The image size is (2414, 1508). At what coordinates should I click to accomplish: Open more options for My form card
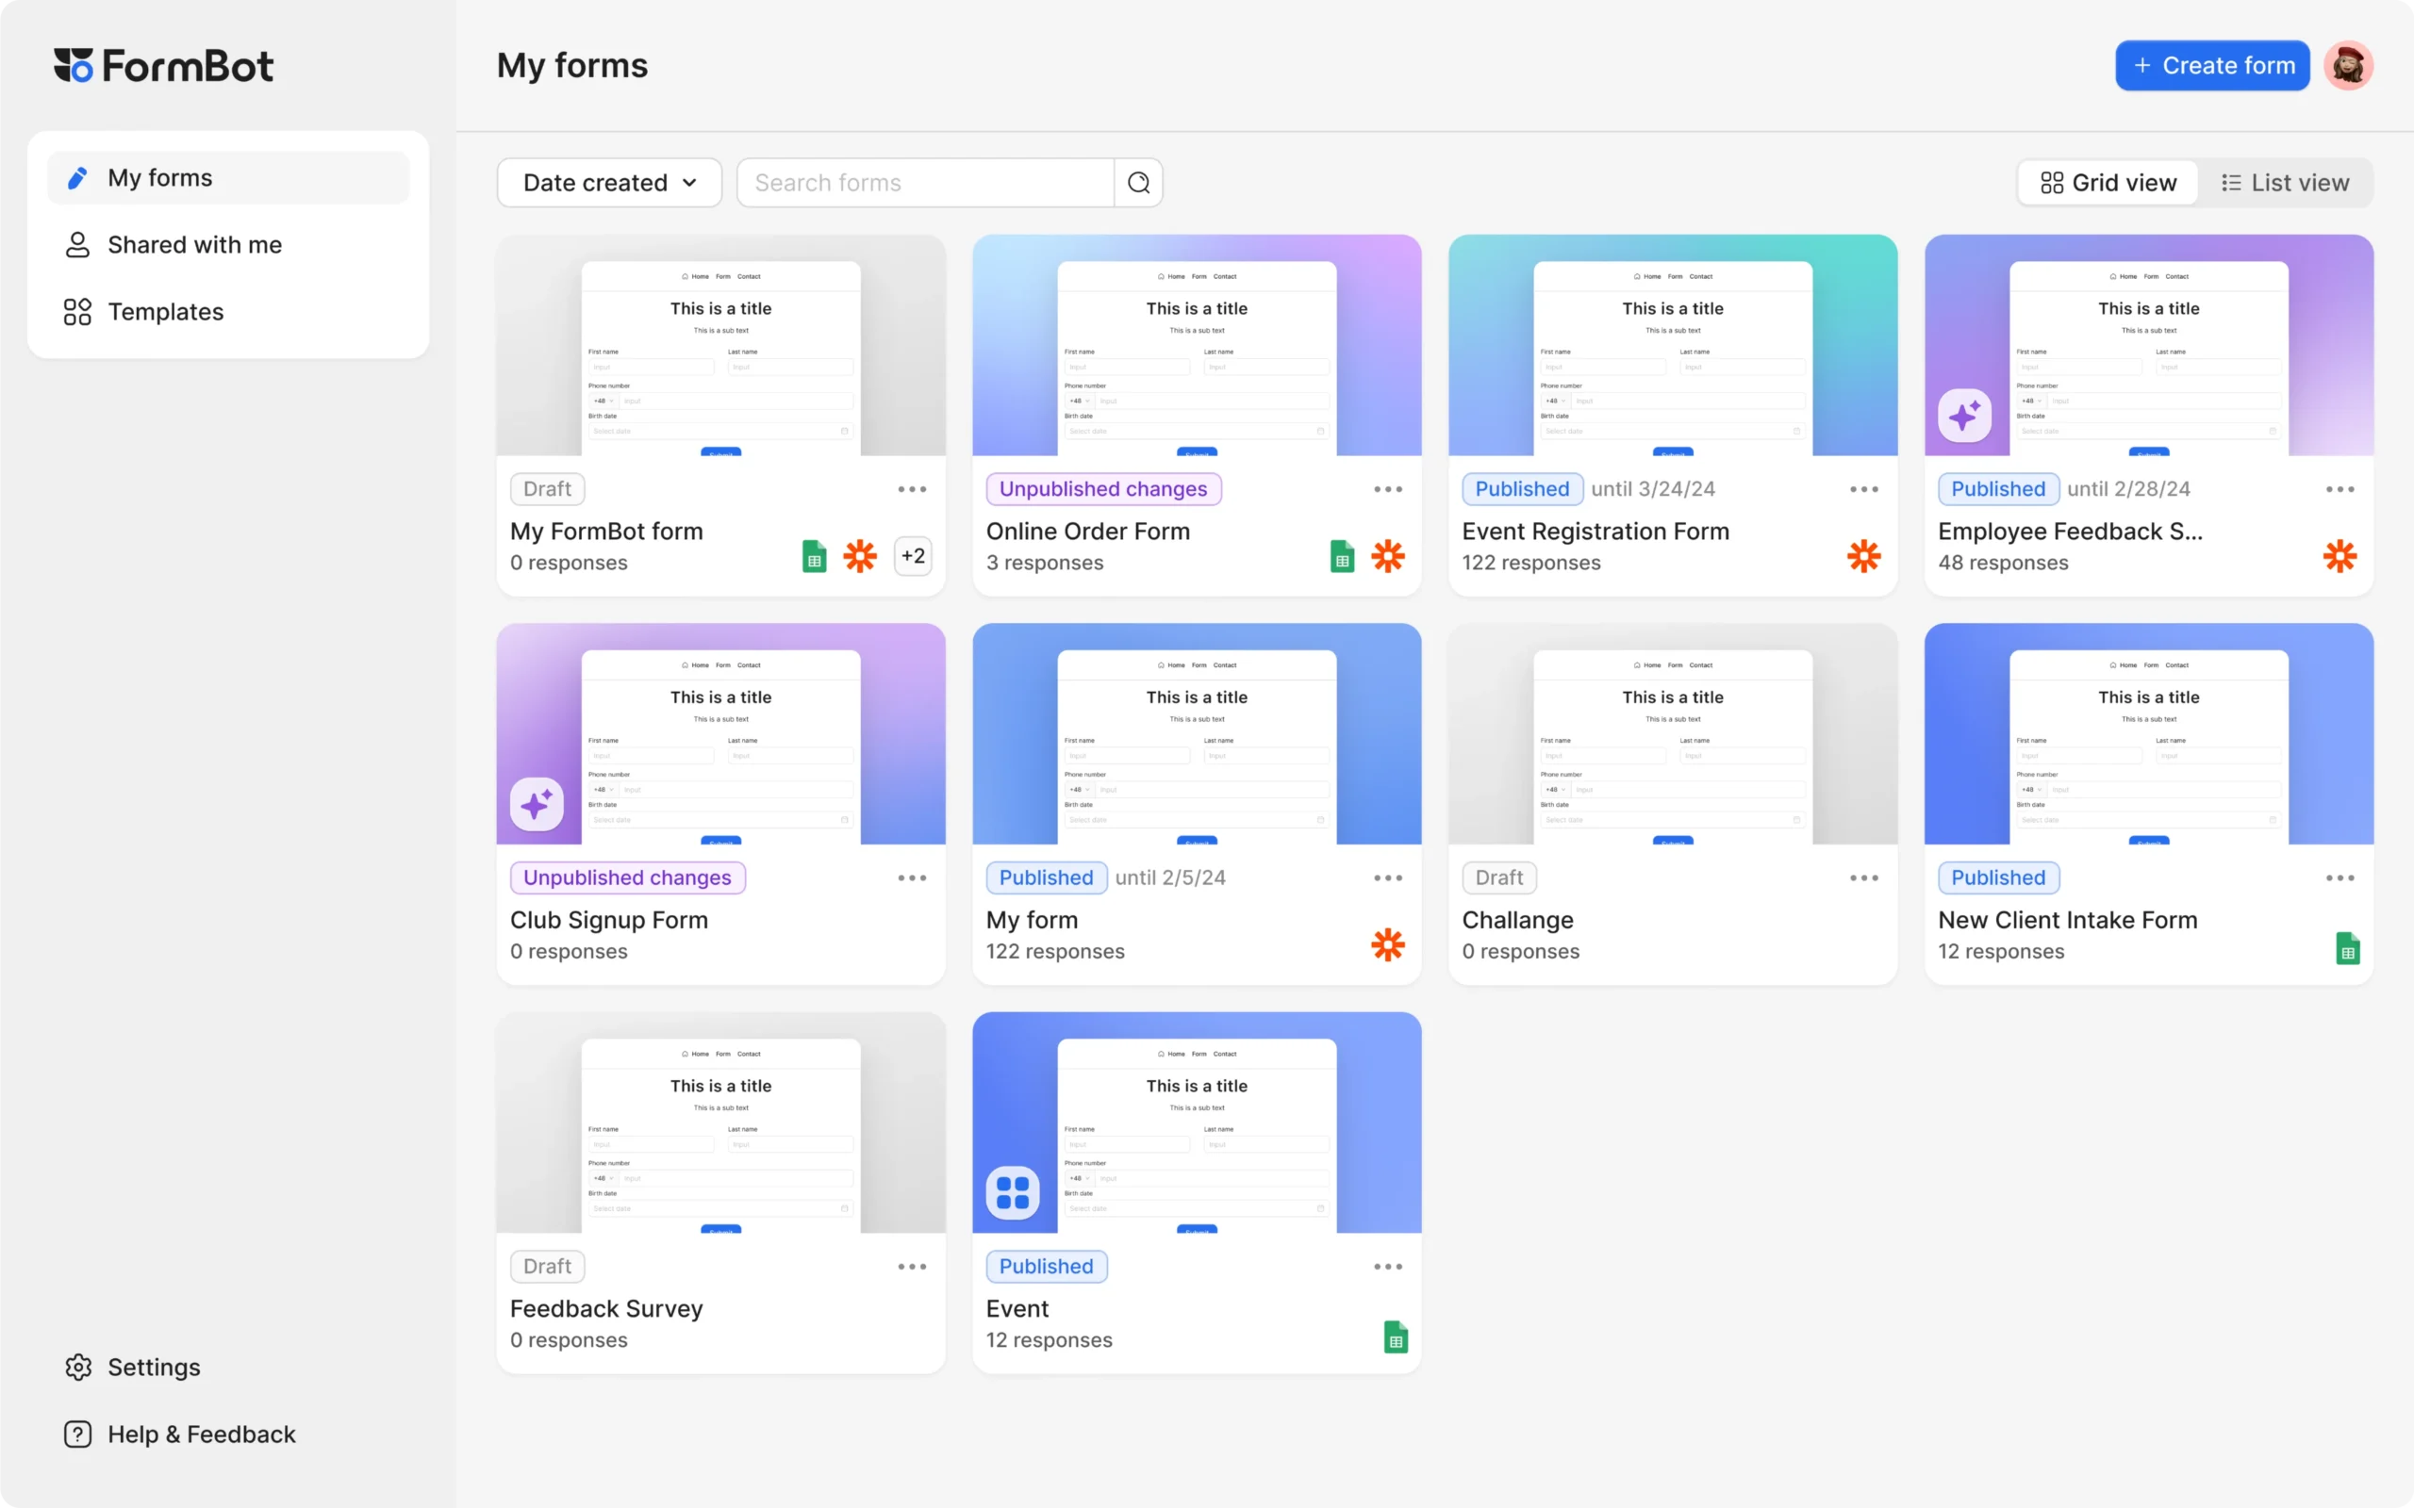pyautogui.click(x=1387, y=877)
